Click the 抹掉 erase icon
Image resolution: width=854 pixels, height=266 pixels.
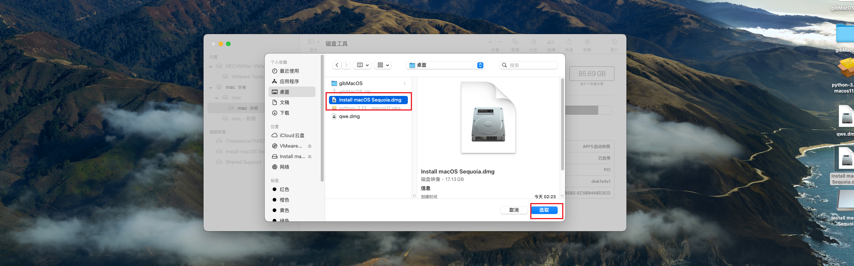551,42
